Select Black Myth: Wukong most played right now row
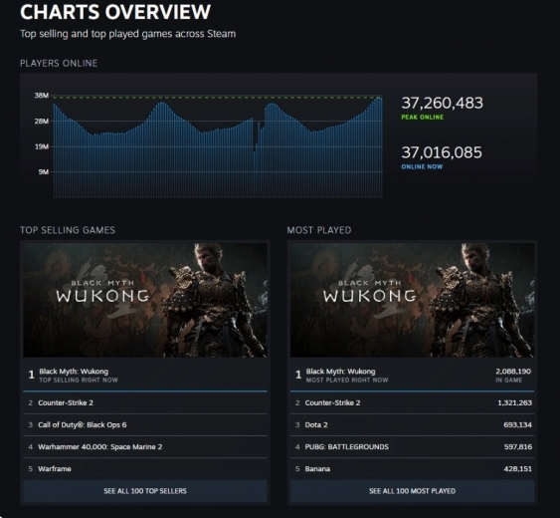This screenshot has height=518, width=560. pyautogui.click(x=412, y=375)
